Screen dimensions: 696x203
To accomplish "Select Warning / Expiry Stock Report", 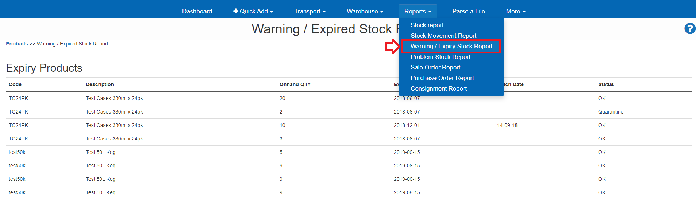I will click(x=451, y=46).
